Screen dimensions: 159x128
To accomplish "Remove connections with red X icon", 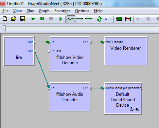I will tap(128, 19).
